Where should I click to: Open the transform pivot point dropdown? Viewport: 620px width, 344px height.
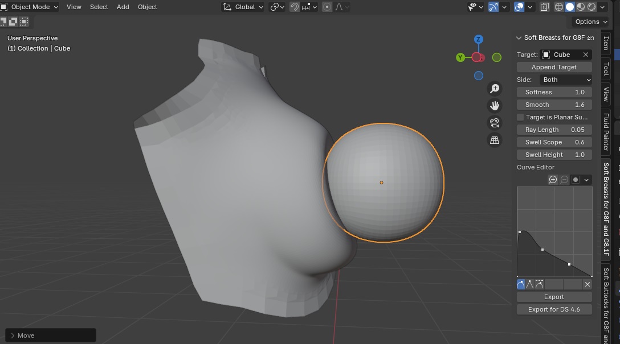click(x=277, y=7)
